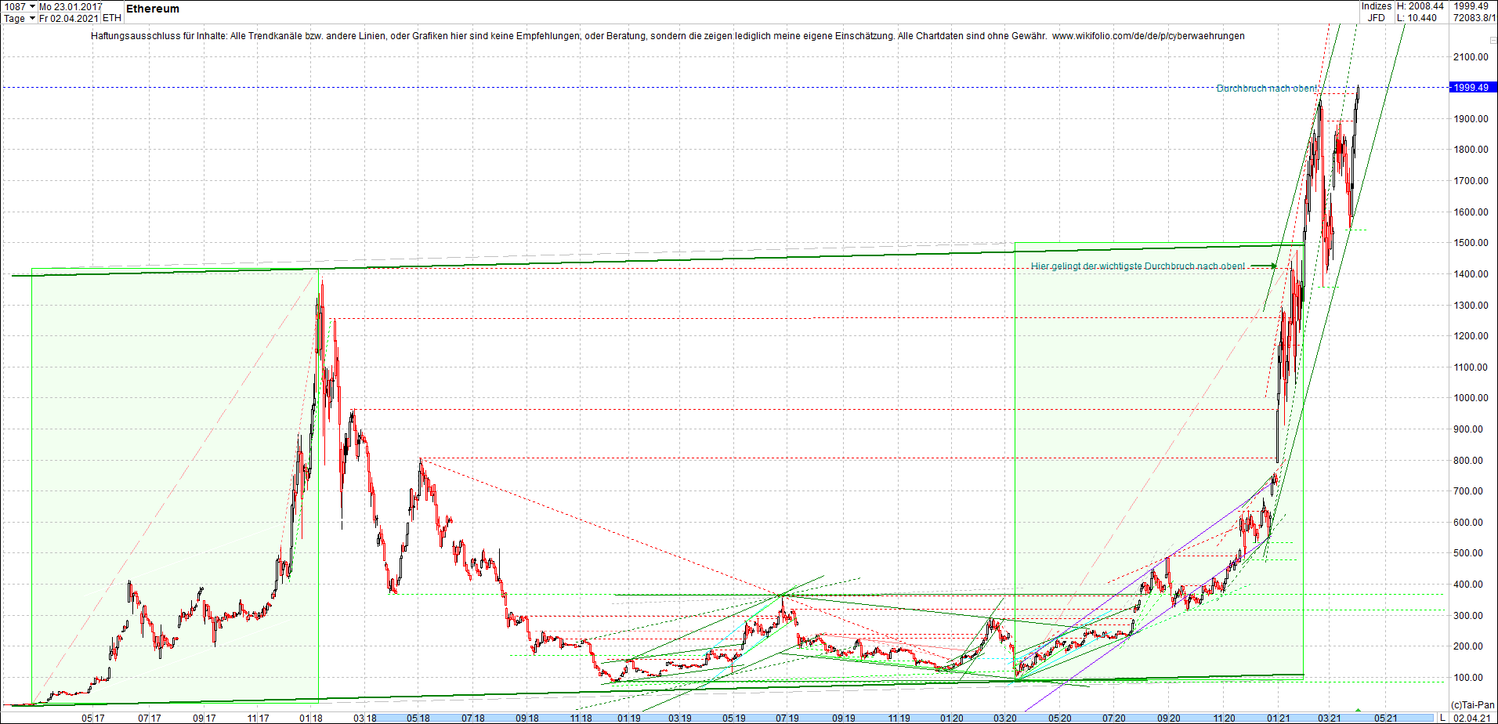This screenshot has height=724, width=1498.
Task: Click the 2100.00 price axis label
Action: 1471,56
